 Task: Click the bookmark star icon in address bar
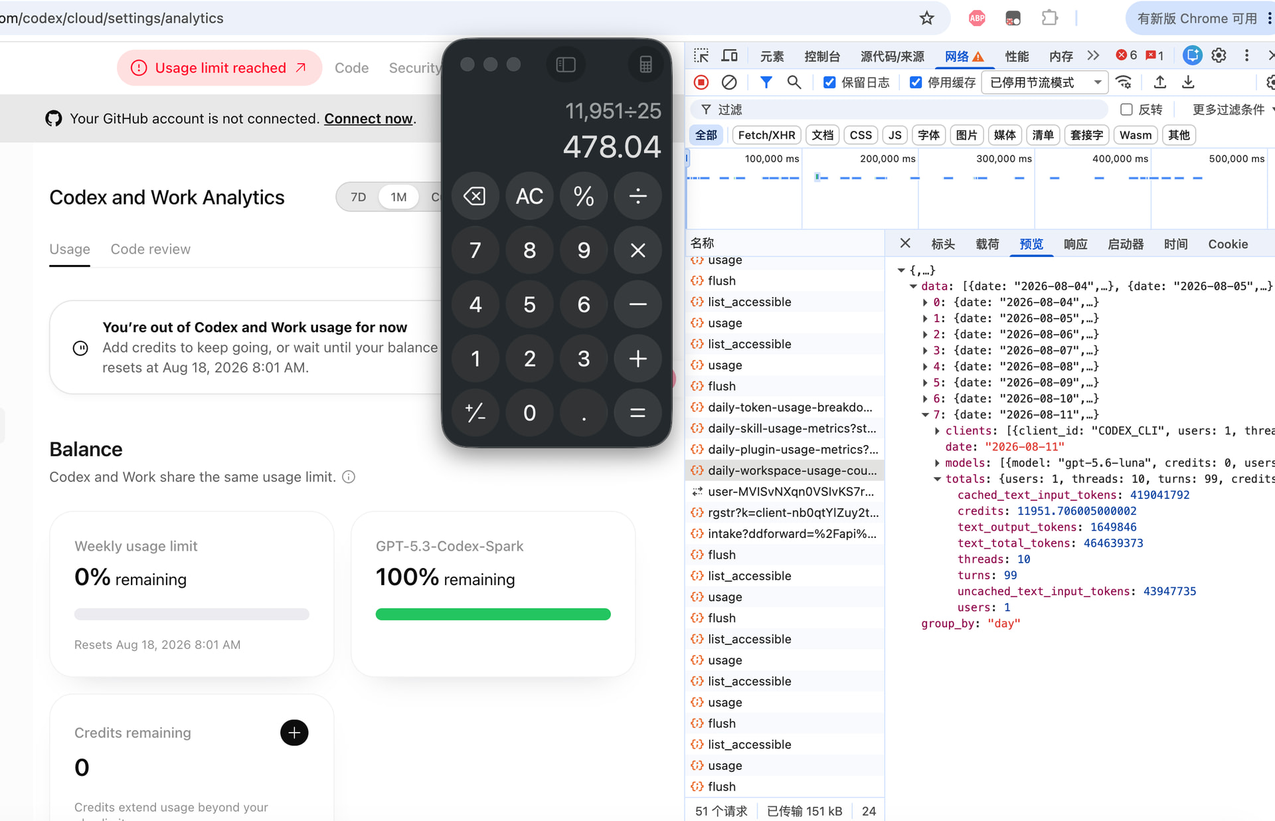tap(926, 18)
